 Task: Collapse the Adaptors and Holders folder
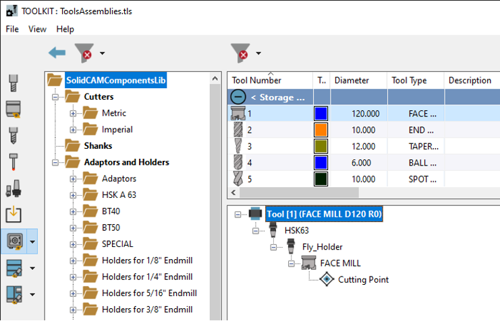tap(55, 163)
